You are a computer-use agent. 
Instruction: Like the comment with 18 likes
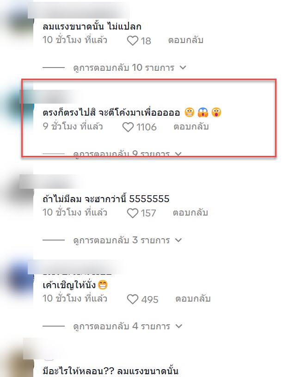(x=133, y=40)
